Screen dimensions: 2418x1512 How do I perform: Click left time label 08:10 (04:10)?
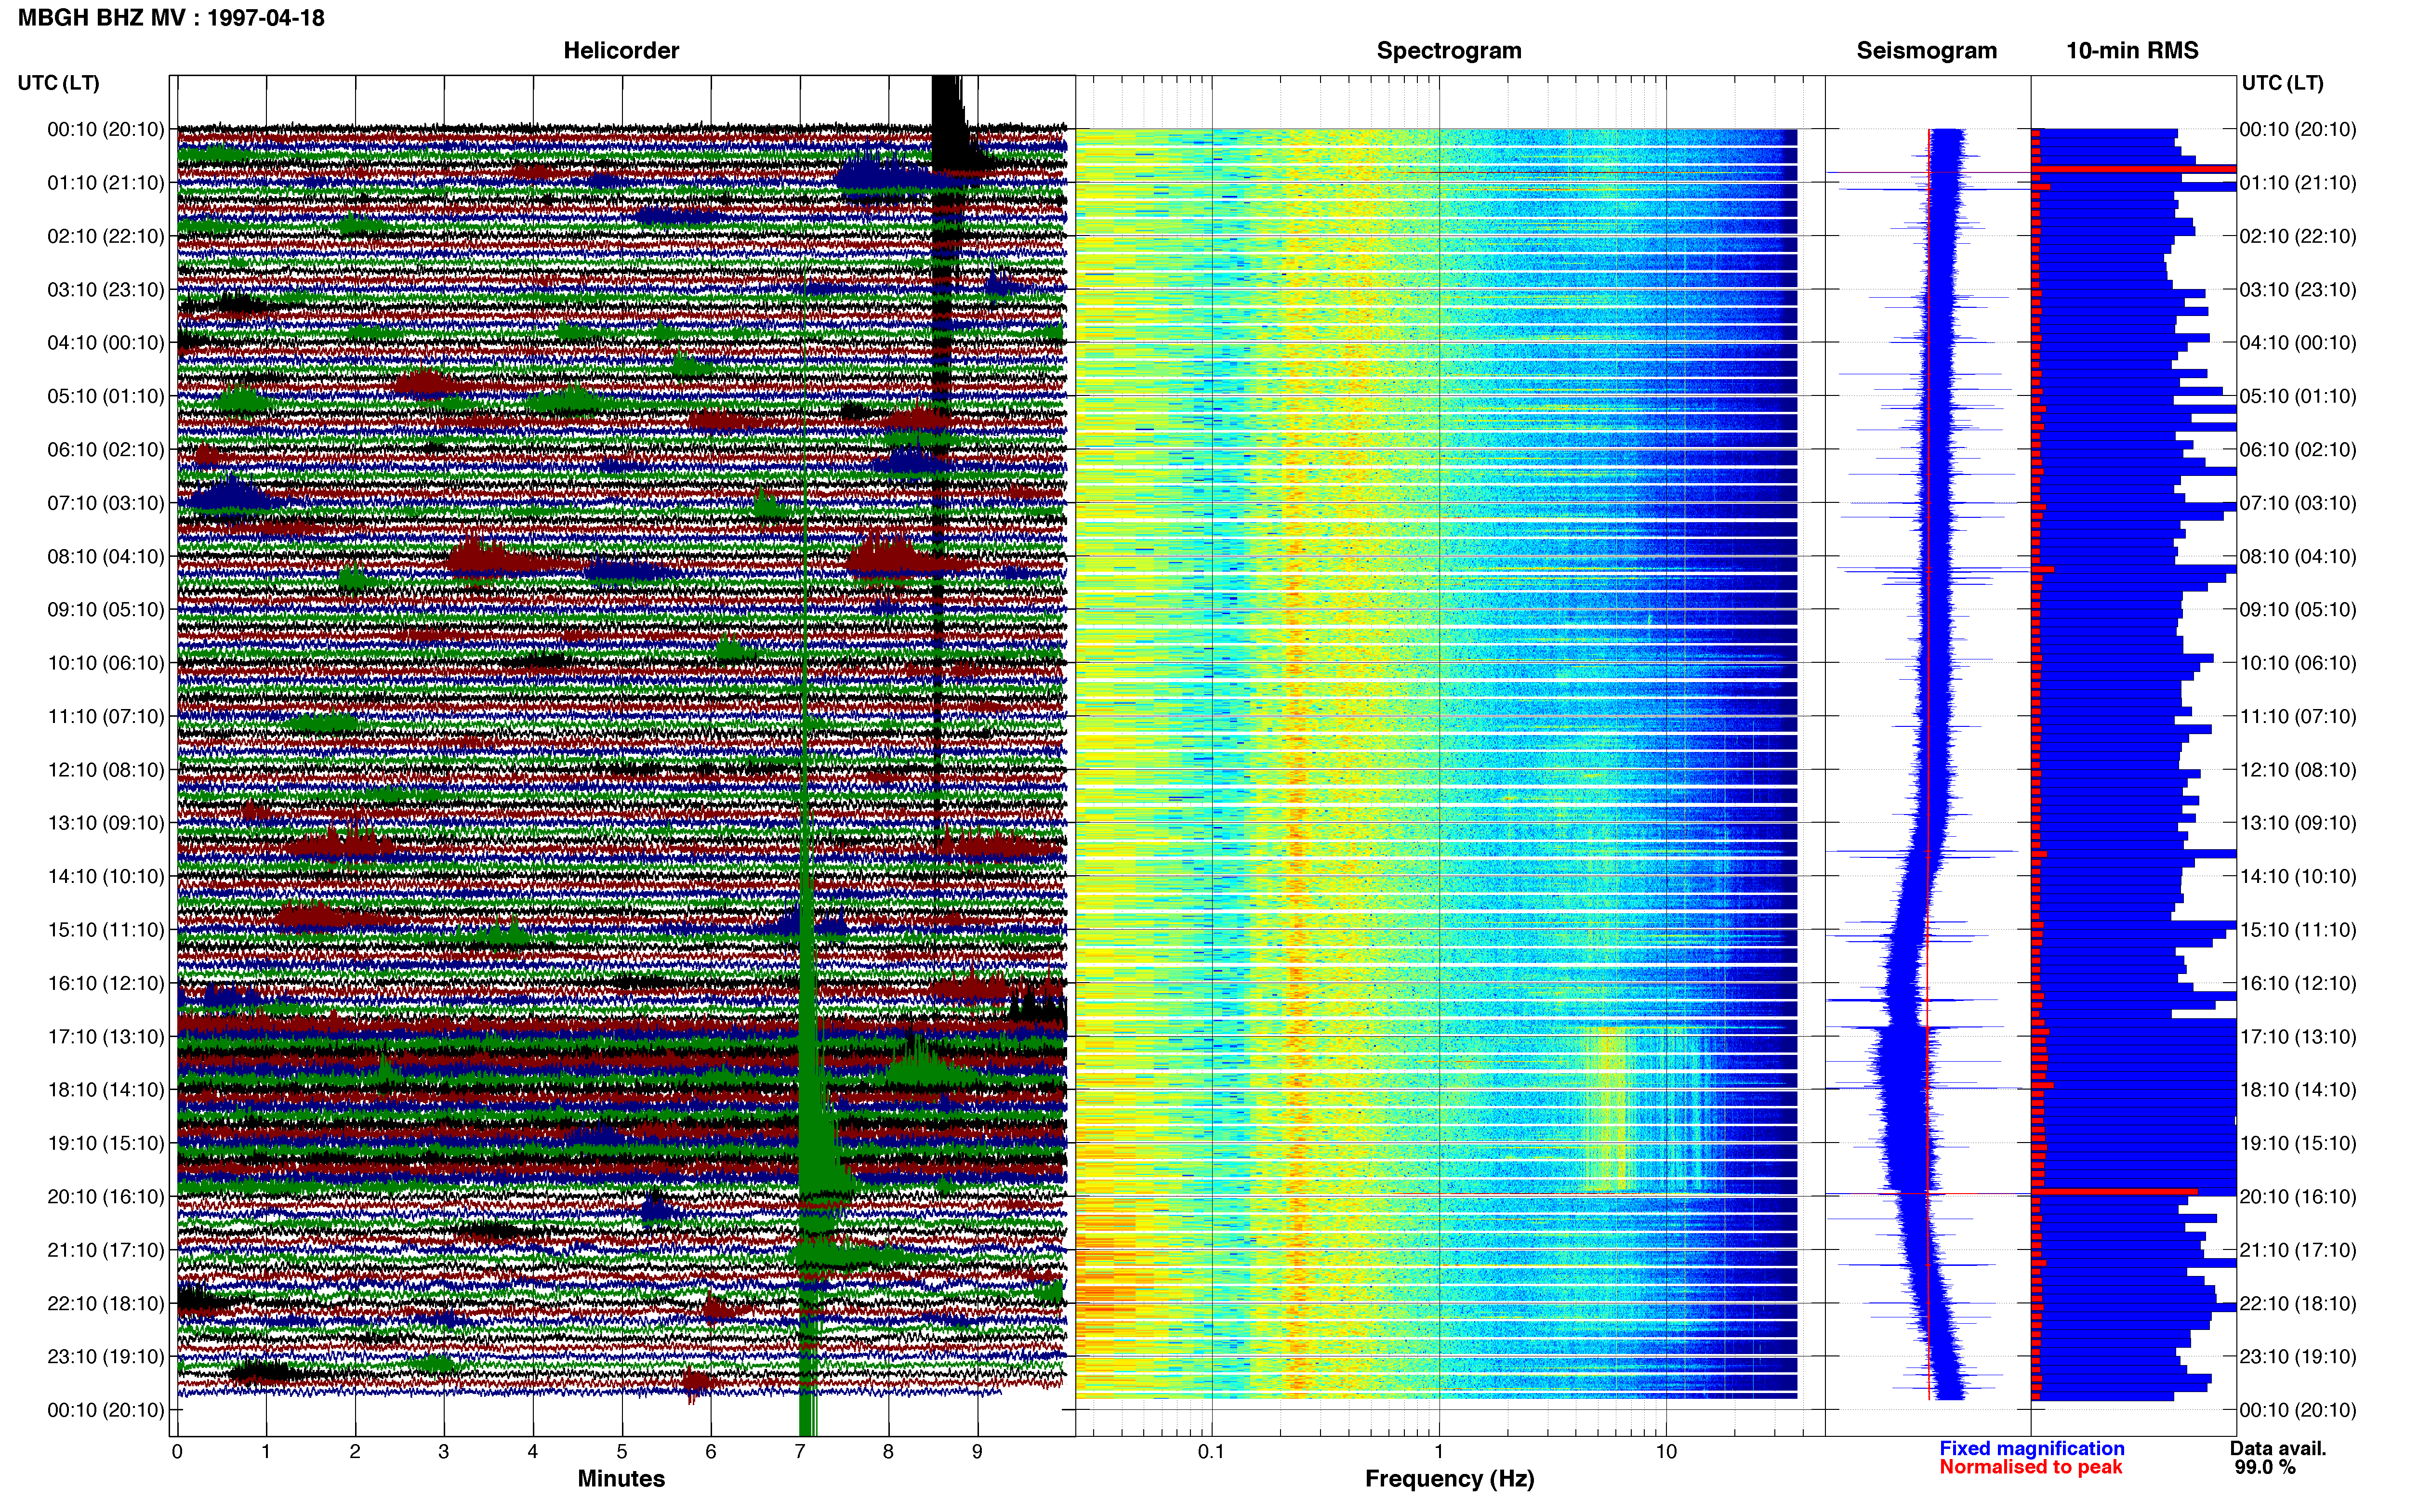click(106, 556)
